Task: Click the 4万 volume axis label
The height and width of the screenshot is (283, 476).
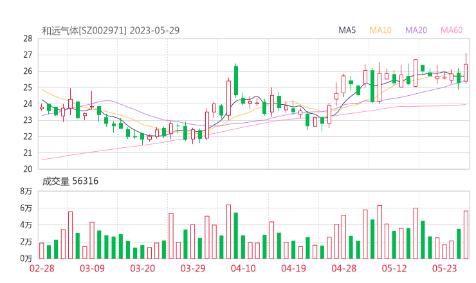Action: [26, 225]
